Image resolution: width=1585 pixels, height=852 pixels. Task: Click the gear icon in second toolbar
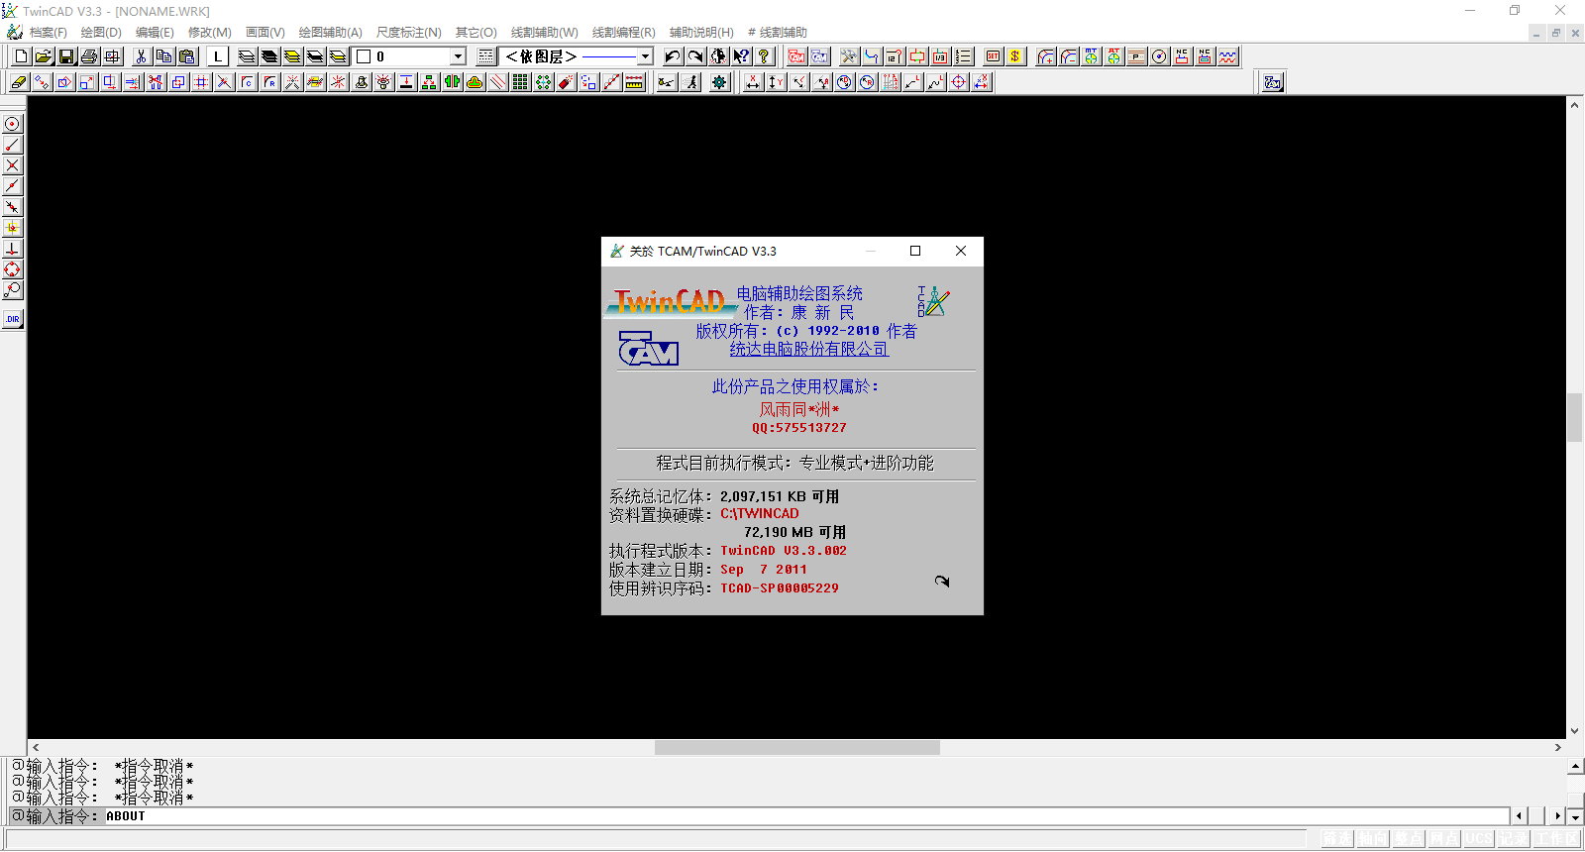click(719, 82)
